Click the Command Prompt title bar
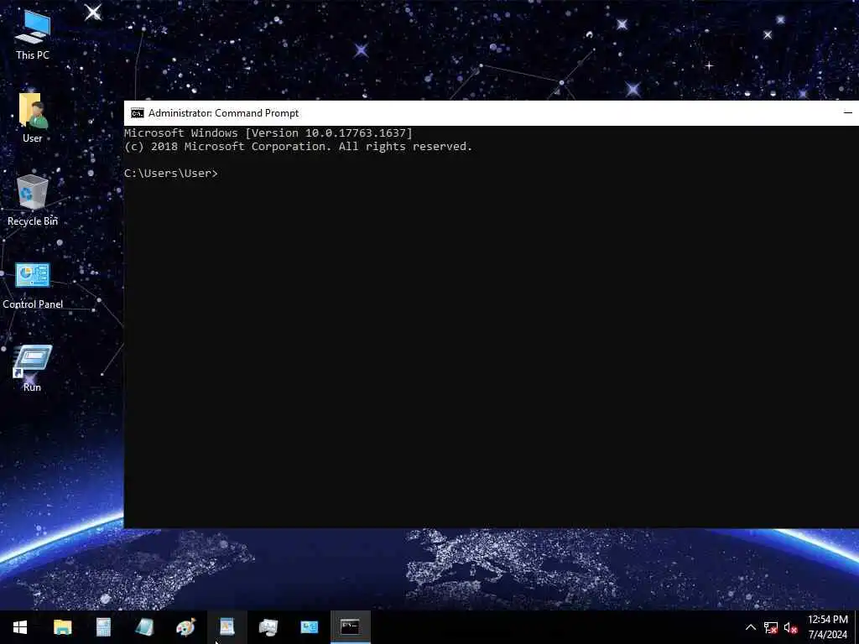This screenshot has width=859, height=644. pyautogui.click(x=492, y=113)
